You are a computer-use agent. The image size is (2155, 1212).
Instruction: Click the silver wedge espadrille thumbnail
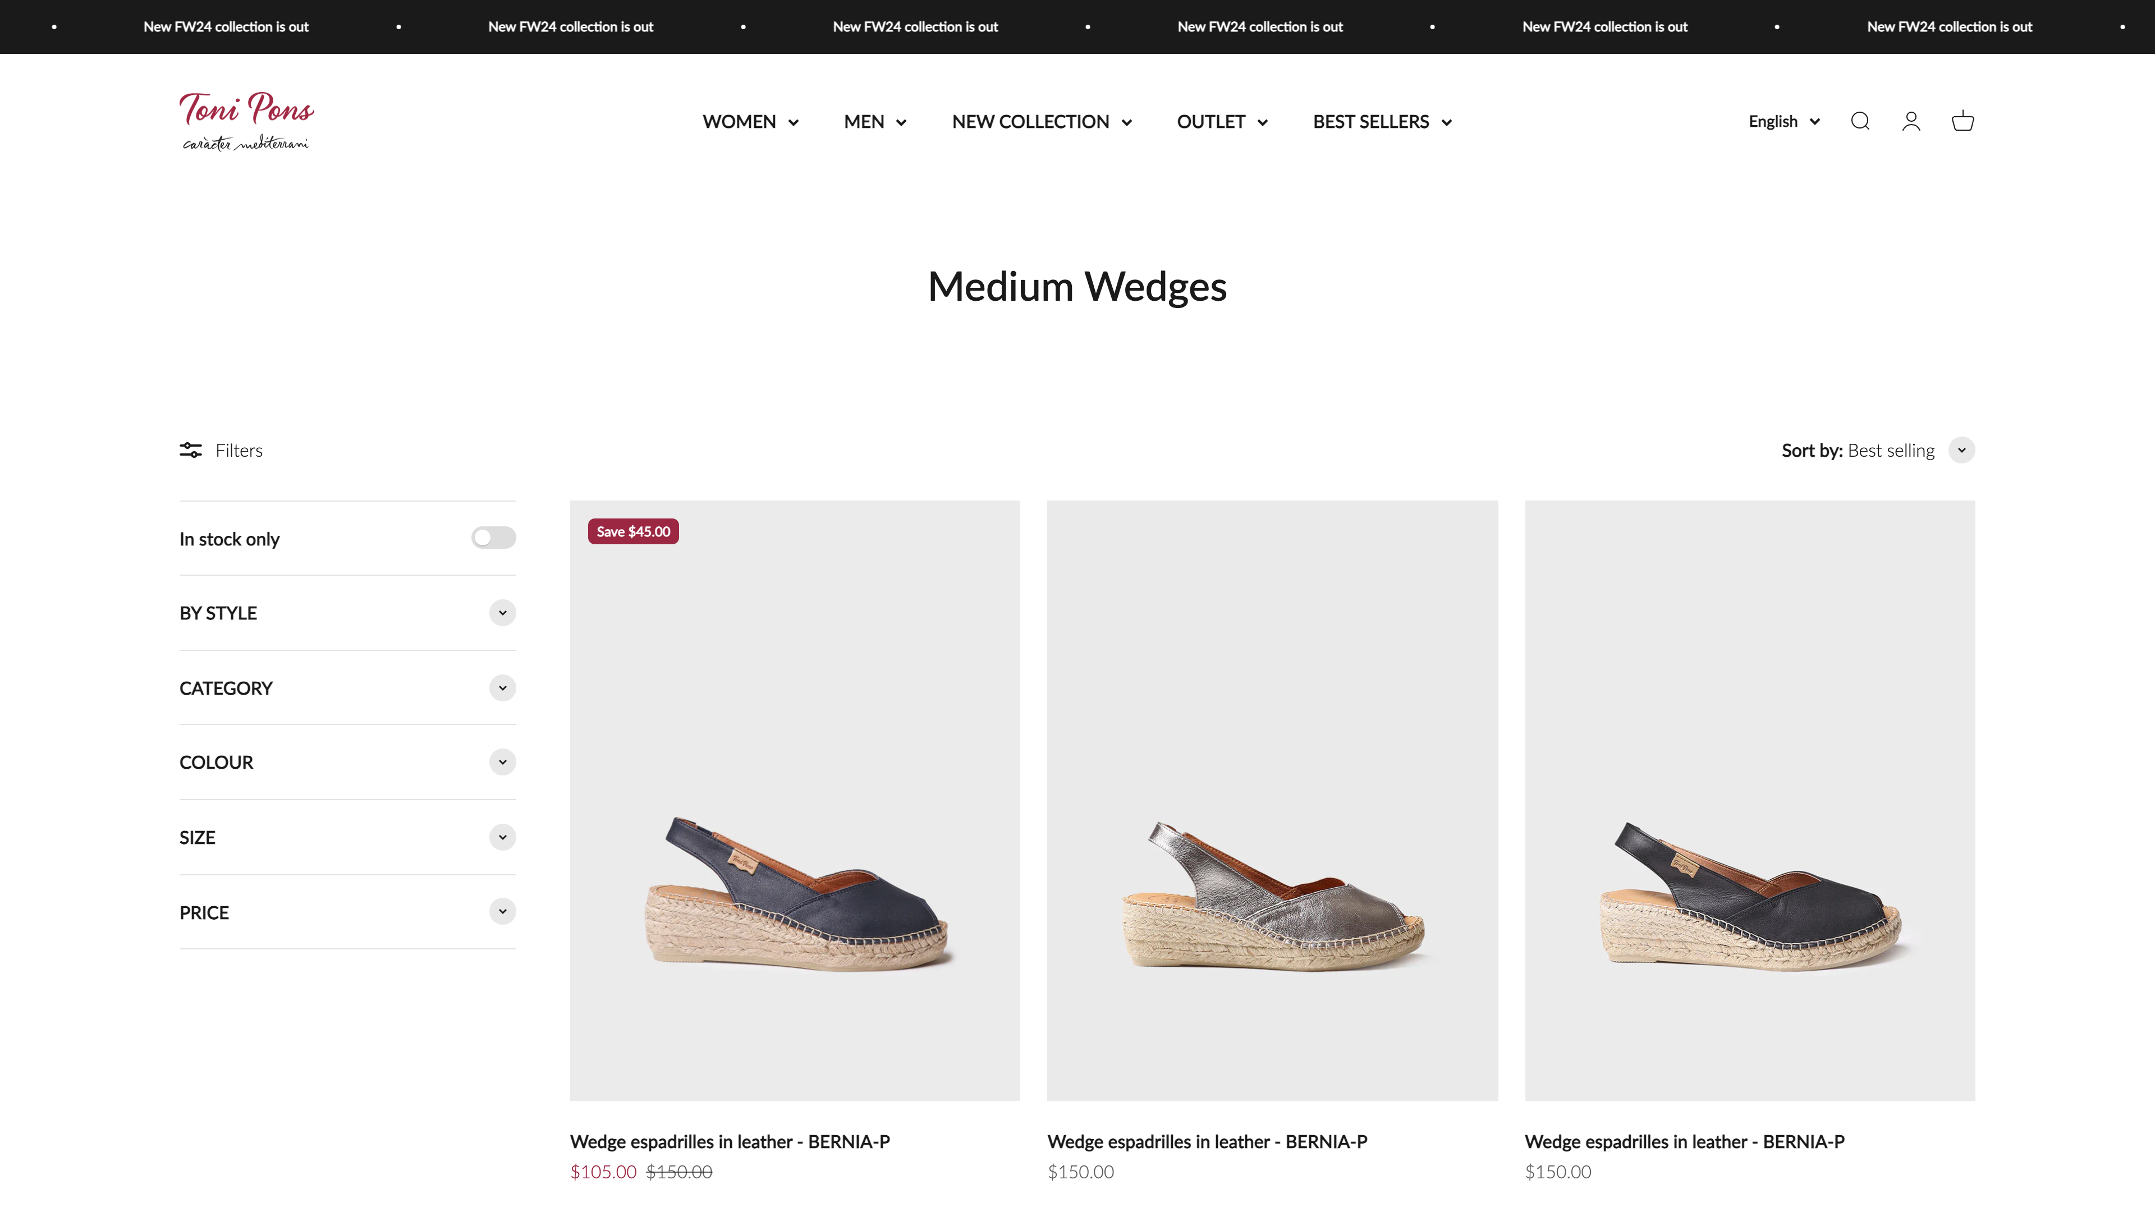pos(1272,895)
